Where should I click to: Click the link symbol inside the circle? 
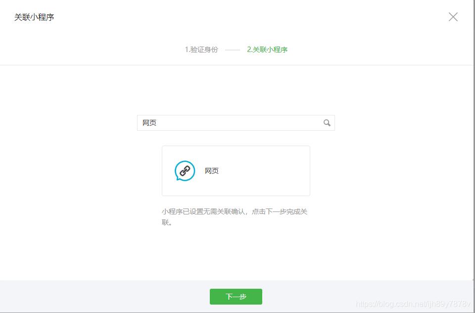pyautogui.click(x=184, y=170)
